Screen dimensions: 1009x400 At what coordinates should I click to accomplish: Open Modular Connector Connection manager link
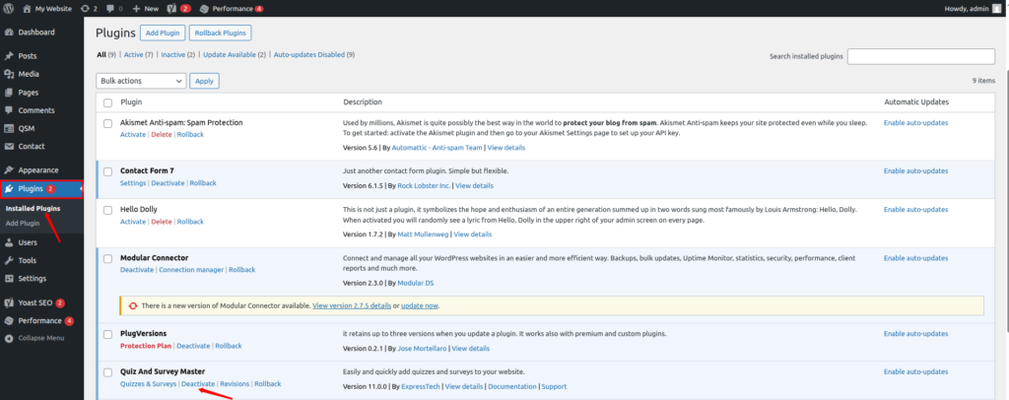coord(191,269)
